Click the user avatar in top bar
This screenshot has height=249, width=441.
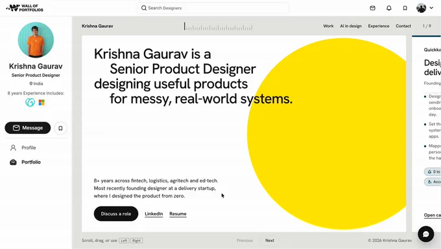(x=422, y=8)
